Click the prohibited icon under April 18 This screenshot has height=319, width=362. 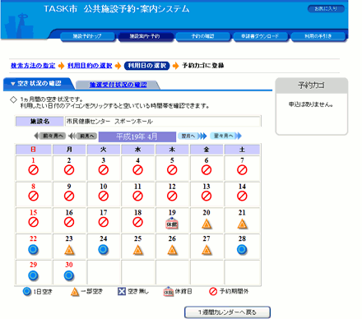[137, 222]
